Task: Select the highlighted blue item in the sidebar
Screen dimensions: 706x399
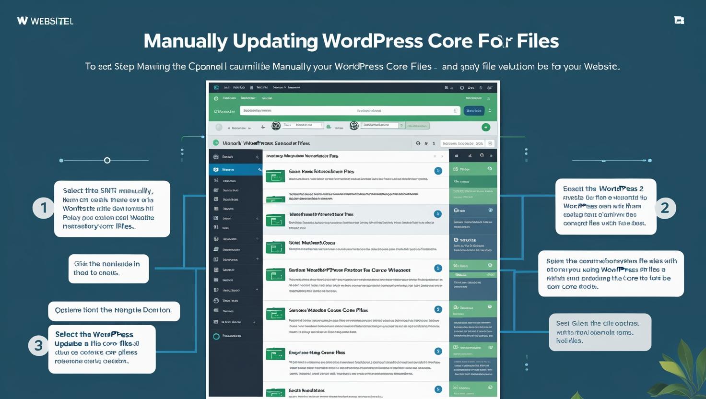Action: coord(235,170)
